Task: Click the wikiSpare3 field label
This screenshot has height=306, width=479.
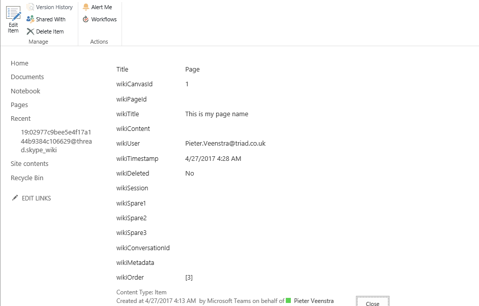Action: pos(131,233)
